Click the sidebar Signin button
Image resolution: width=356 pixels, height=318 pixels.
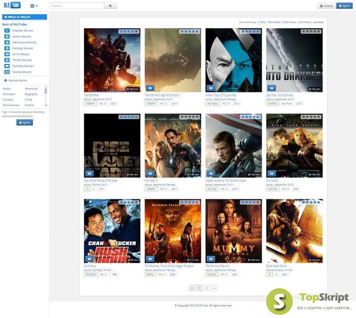click(x=24, y=123)
